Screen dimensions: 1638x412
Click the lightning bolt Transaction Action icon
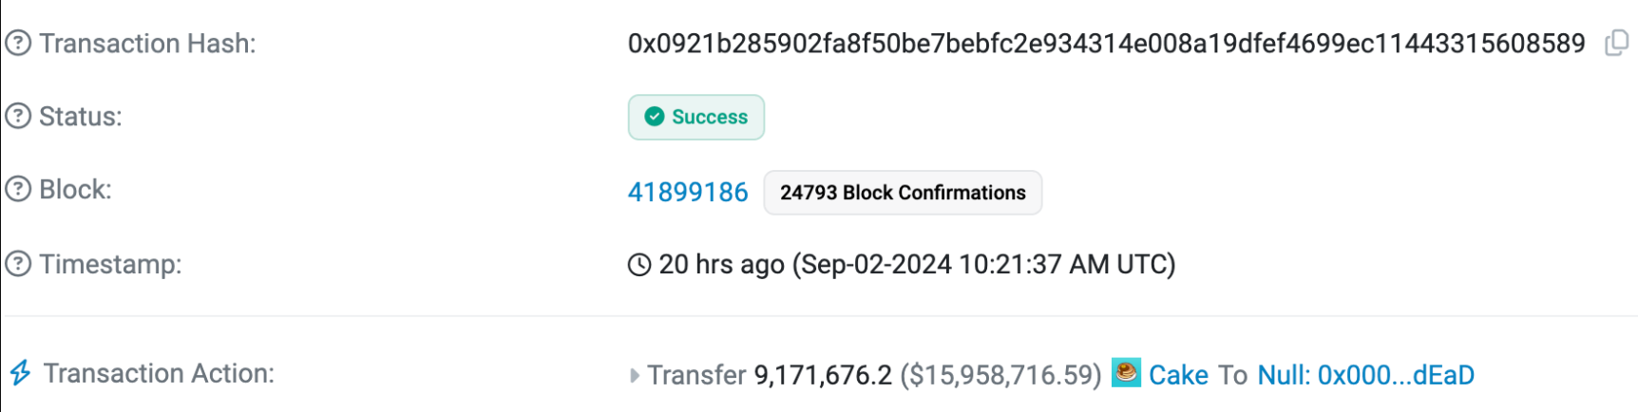pyautogui.click(x=20, y=373)
